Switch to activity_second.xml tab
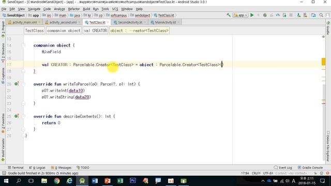The width and height of the screenshot is (331, 186). click(63, 22)
